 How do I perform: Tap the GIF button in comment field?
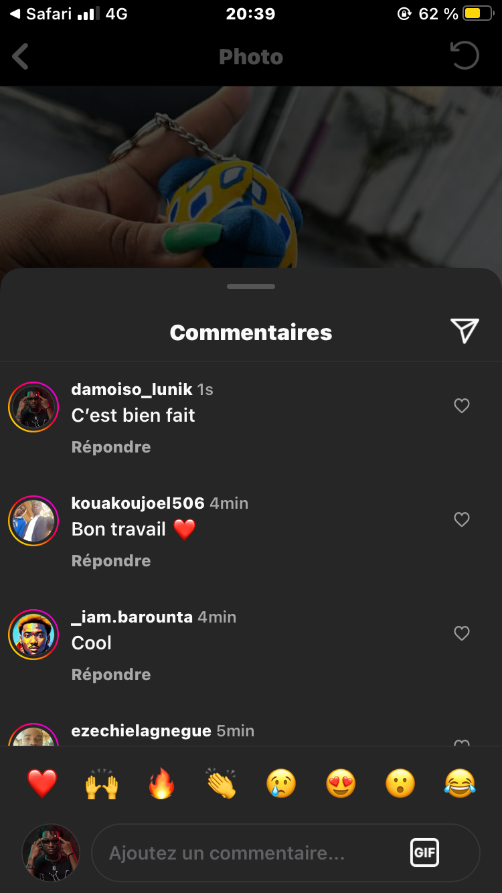click(424, 853)
